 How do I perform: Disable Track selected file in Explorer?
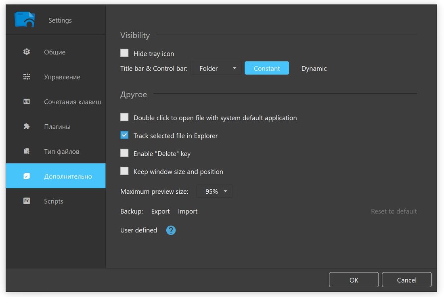click(x=124, y=135)
